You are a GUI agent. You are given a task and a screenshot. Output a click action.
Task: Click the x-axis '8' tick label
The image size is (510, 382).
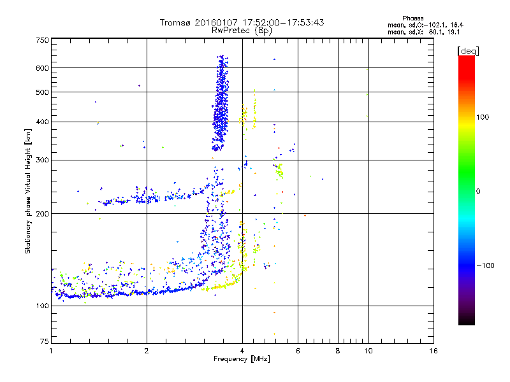pos(338,351)
